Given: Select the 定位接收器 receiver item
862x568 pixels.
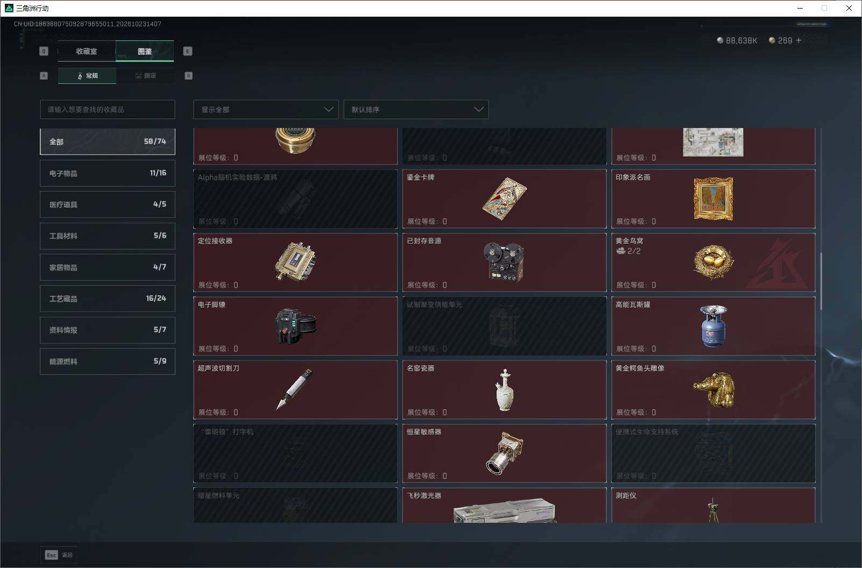Looking at the screenshot, I should pos(295,262).
